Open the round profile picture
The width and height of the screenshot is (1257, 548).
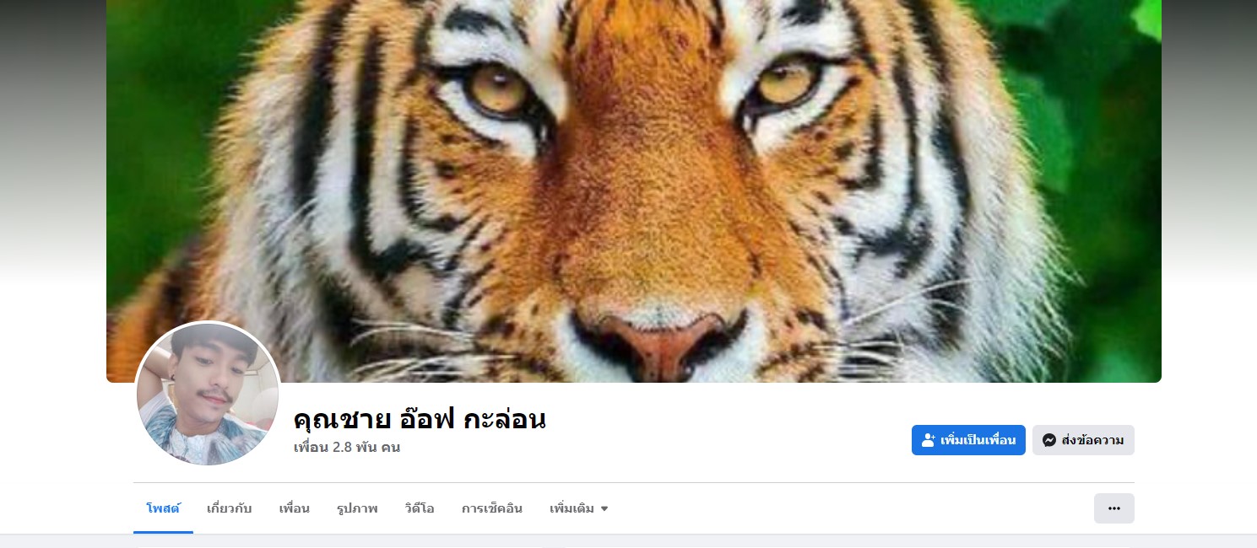click(208, 395)
